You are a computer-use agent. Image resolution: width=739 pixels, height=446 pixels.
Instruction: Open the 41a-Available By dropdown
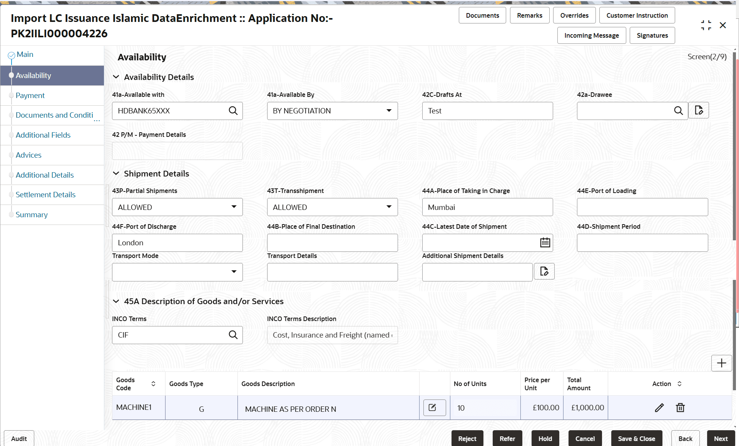(x=389, y=111)
